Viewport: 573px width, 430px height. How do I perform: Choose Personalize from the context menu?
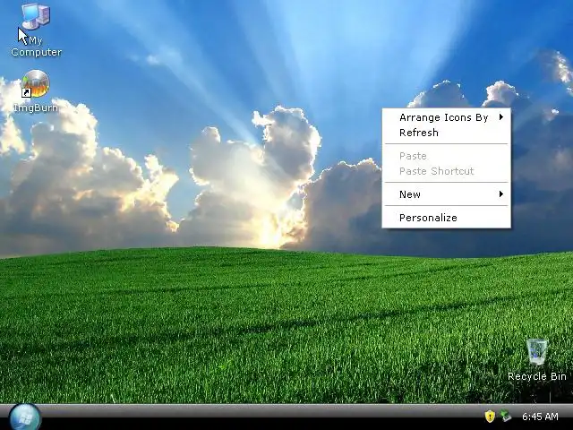[x=446, y=218]
